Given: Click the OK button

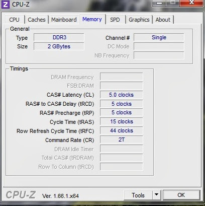Looking at the screenshot, I should pos(181,195).
